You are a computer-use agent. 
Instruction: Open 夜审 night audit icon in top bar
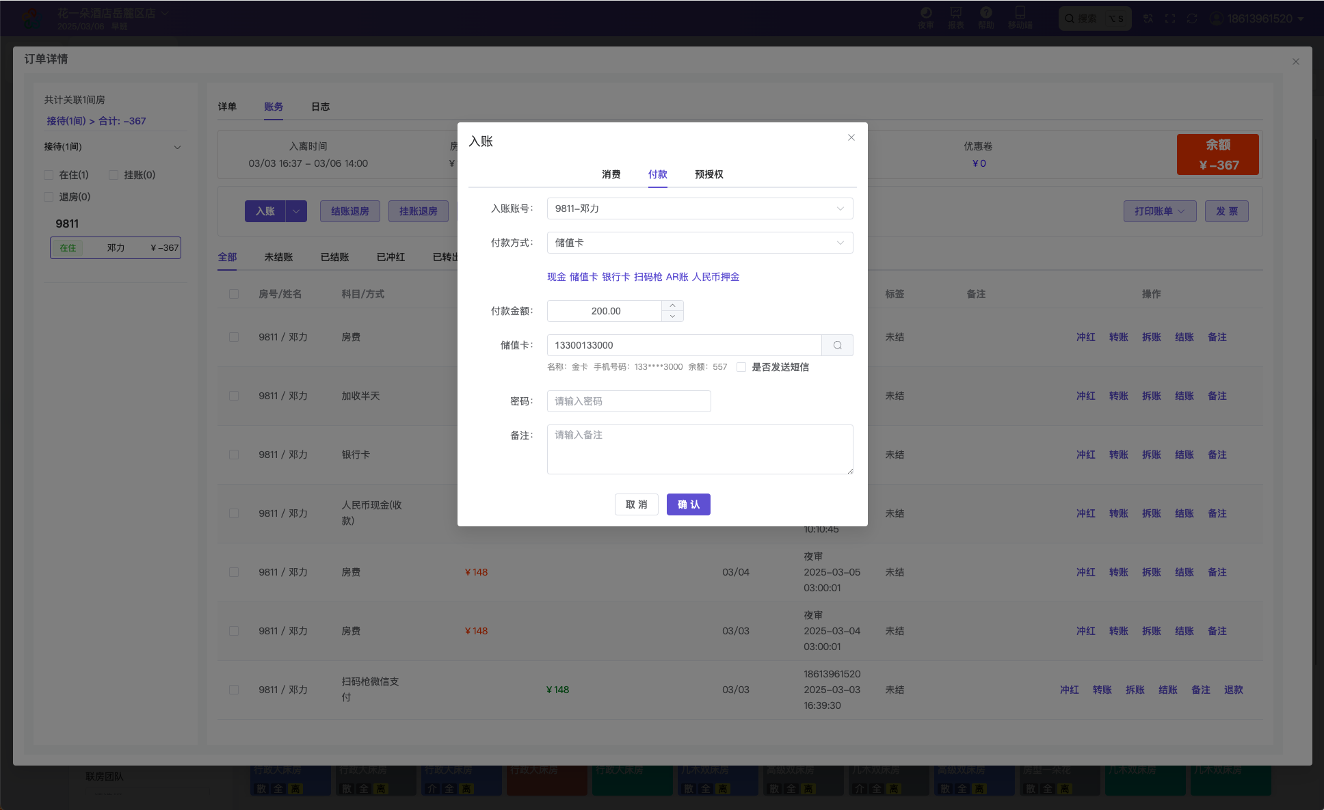pos(926,18)
